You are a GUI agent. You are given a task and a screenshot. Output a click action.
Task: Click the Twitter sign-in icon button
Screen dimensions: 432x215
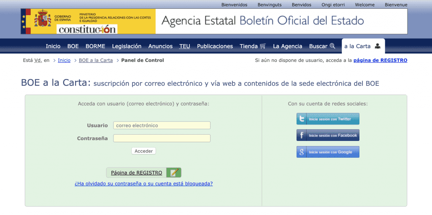tap(302, 119)
